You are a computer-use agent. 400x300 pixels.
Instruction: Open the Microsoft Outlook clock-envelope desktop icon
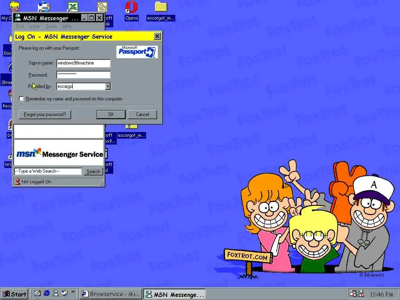(102, 7)
